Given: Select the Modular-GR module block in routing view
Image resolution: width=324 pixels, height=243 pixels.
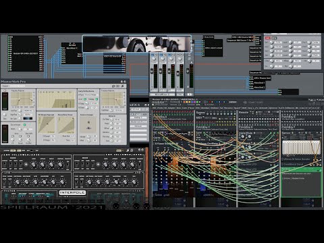Looking at the screenshot, I should (x=26, y=53).
